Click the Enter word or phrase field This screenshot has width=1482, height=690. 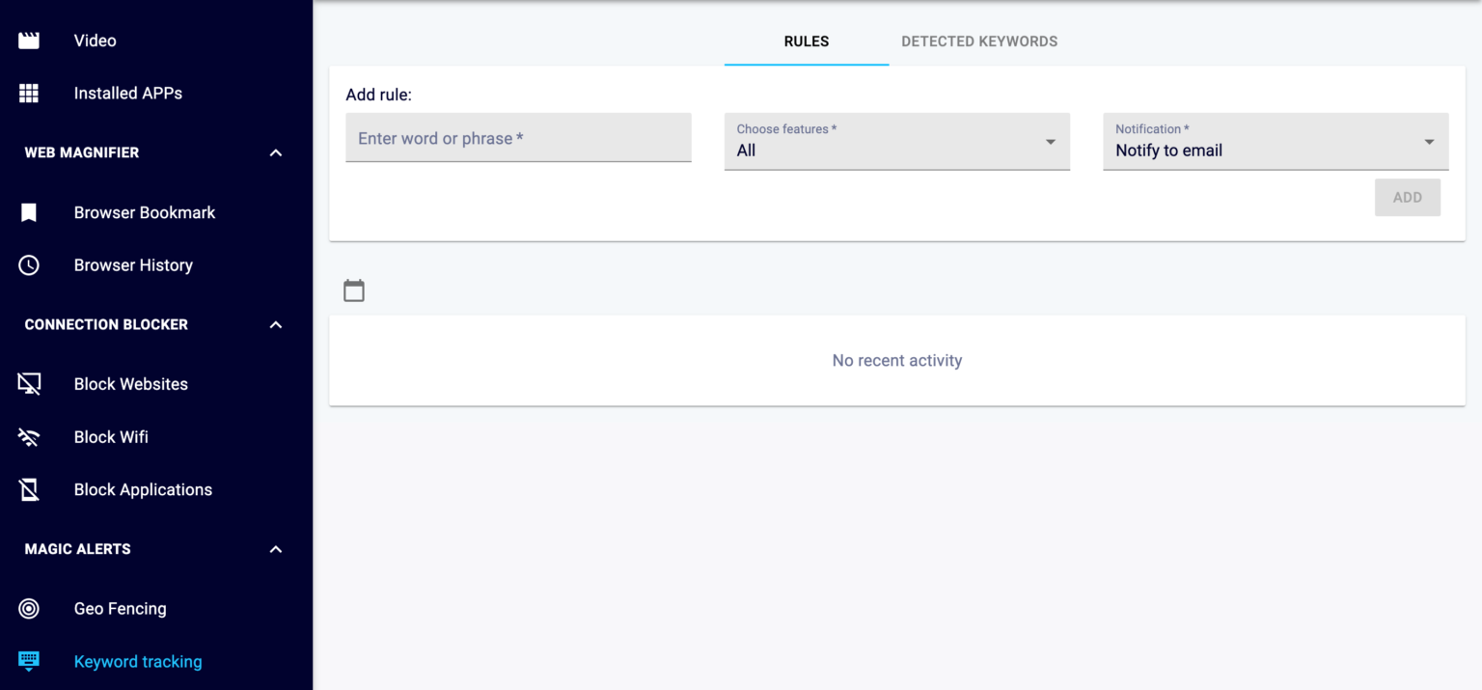(518, 138)
